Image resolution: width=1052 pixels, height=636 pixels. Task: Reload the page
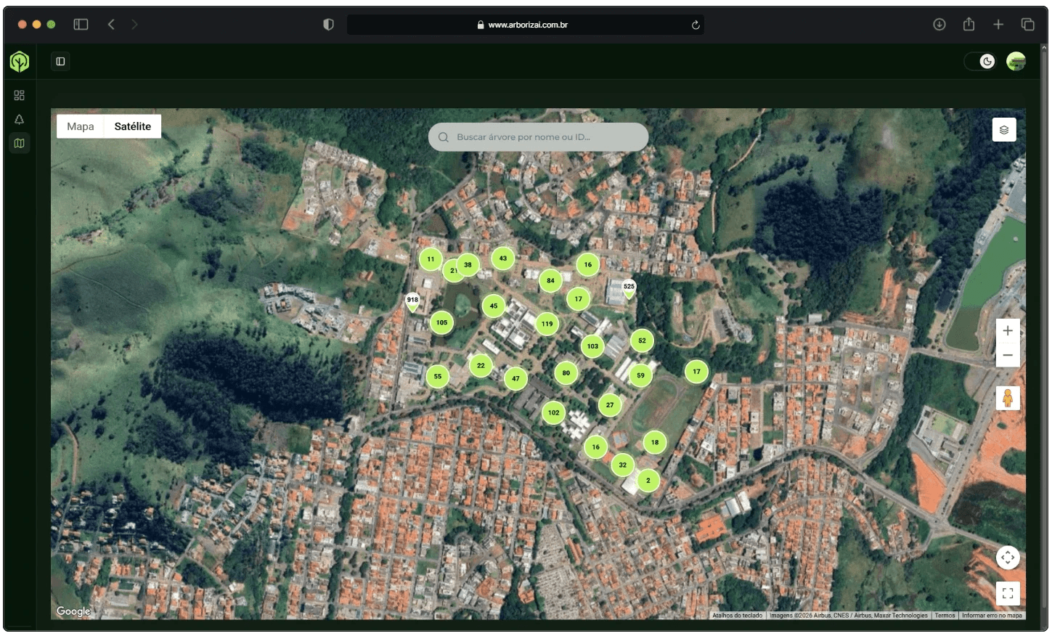point(696,25)
